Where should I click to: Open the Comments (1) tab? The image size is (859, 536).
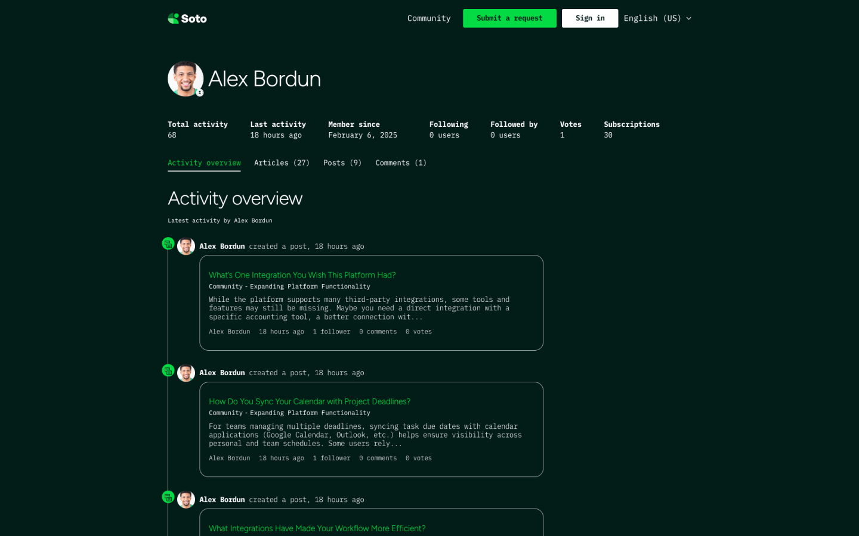[401, 163]
